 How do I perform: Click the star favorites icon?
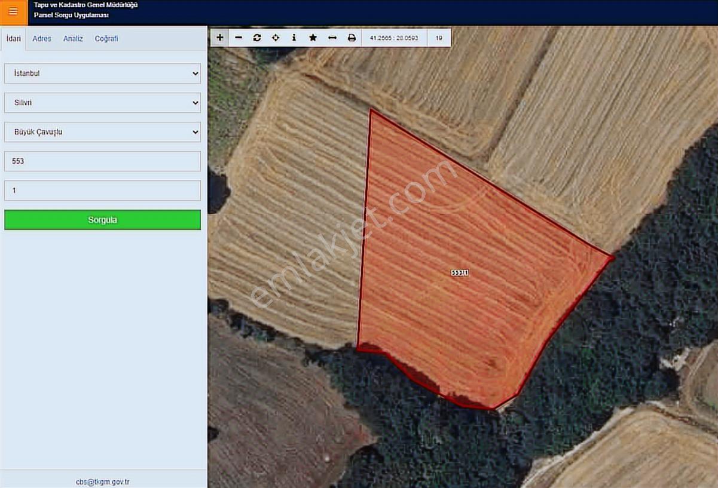(313, 38)
